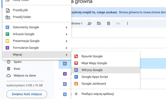The image size is (166, 99).
Task: Click the Witryny Google icon in submenu
Action: 76,70
